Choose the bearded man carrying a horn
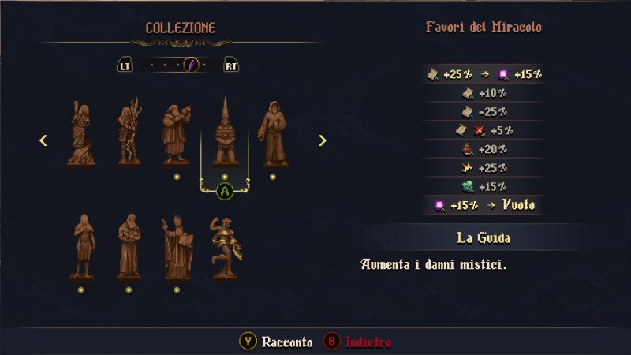 coord(177,134)
